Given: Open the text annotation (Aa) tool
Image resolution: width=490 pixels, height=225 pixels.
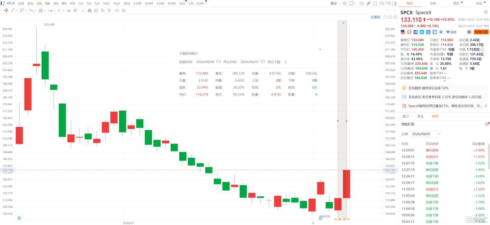Looking at the screenshot, I should (x=69, y=11).
